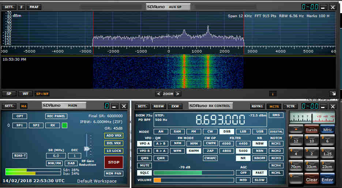This screenshot has width=342, height=188.
Task: Toggle notch filter NCH1
Action: [x=276, y=143]
